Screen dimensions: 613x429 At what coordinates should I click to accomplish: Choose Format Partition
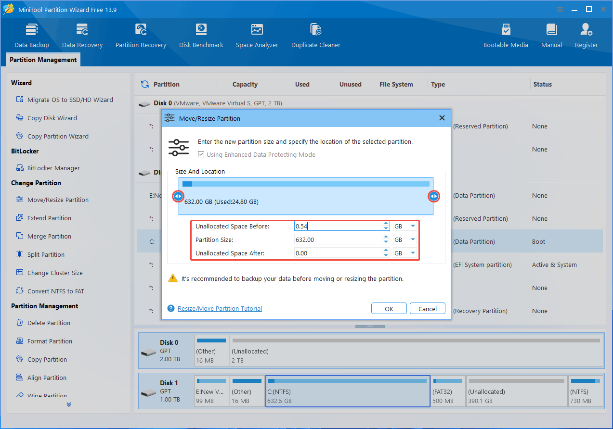tap(44, 341)
